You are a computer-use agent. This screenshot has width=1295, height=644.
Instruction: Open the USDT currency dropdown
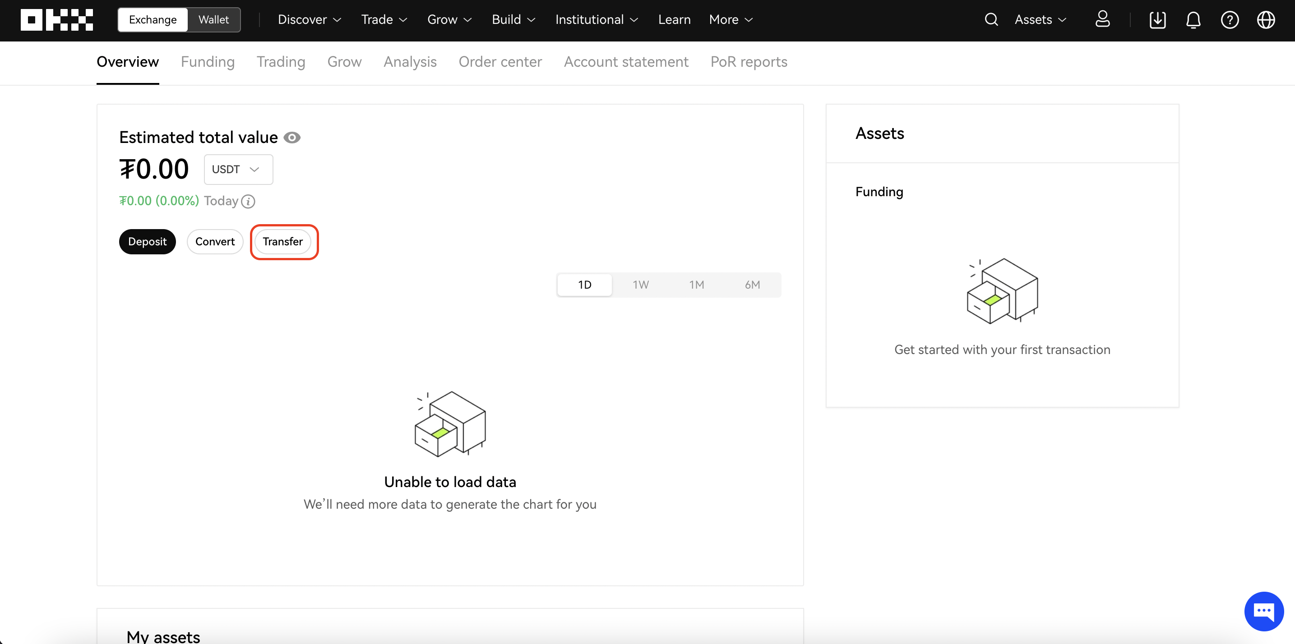point(238,170)
